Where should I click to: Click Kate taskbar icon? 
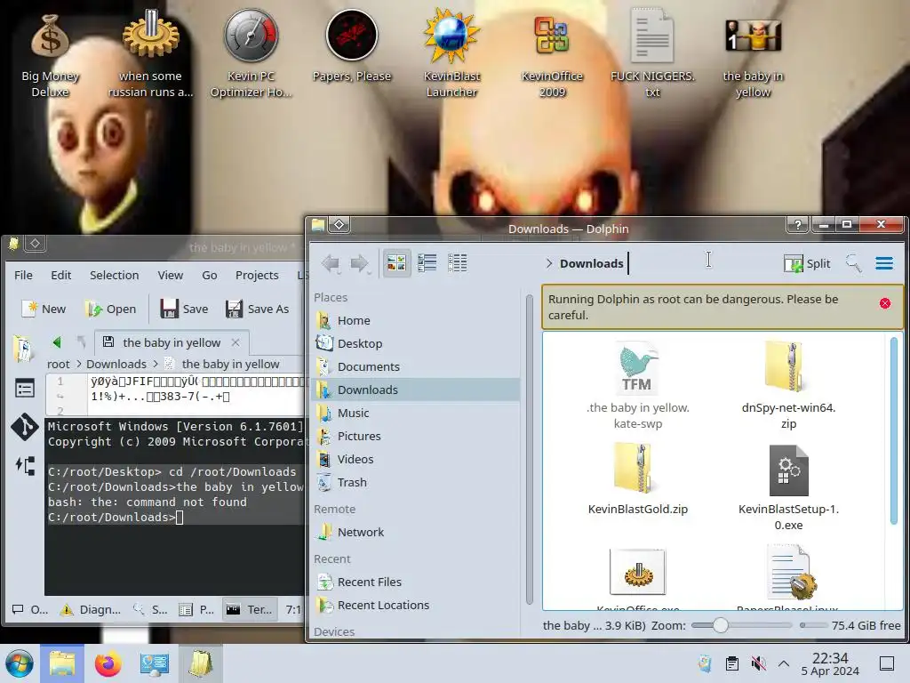[x=200, y=663]
